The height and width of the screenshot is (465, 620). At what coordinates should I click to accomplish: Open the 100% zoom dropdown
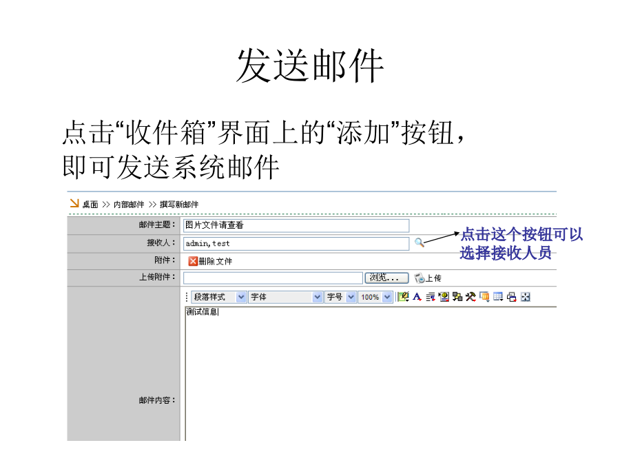[375, 297]
